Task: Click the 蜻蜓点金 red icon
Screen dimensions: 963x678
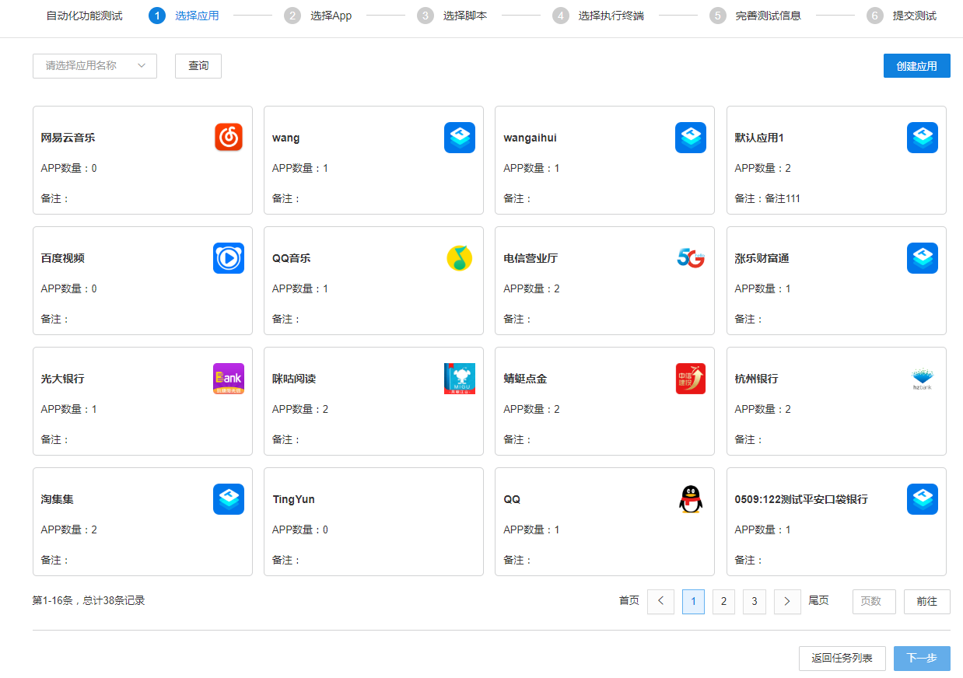Action: click(691, 379)
